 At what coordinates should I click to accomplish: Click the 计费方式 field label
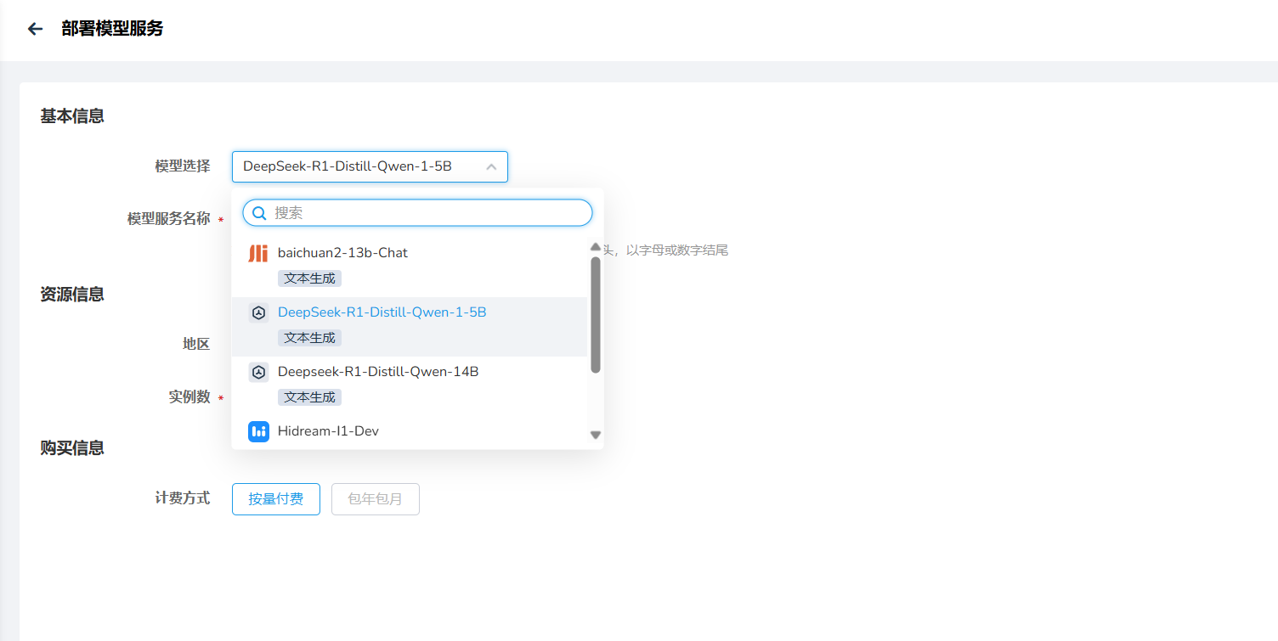[x=183, y=498]
